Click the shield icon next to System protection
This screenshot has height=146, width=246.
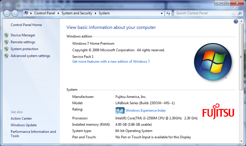pyautogui.click(x=6, y=49)
